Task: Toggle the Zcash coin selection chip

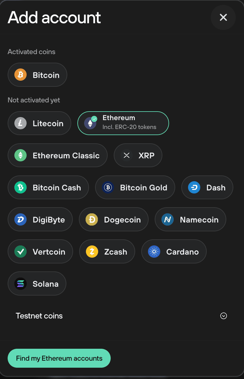Action: click(107, 252)
